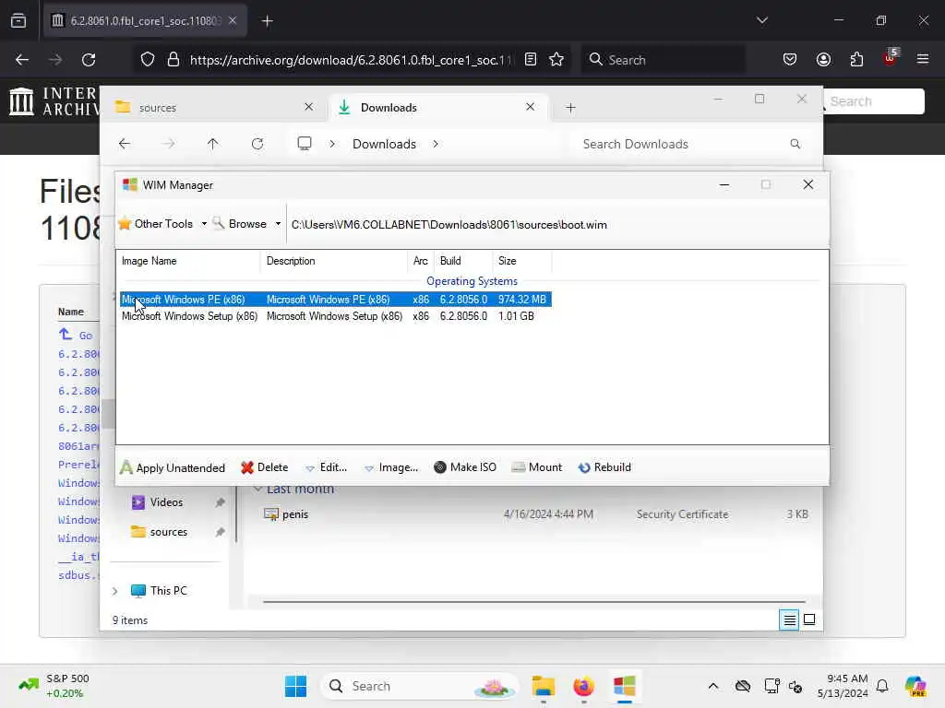This screenshot has width=945, height=708.
Task: Open S&P 500 widget on taskbar
Action: coord(54,686)
